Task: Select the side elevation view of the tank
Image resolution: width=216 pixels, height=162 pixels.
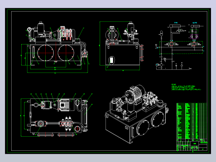Action: (x=122, y=46)
